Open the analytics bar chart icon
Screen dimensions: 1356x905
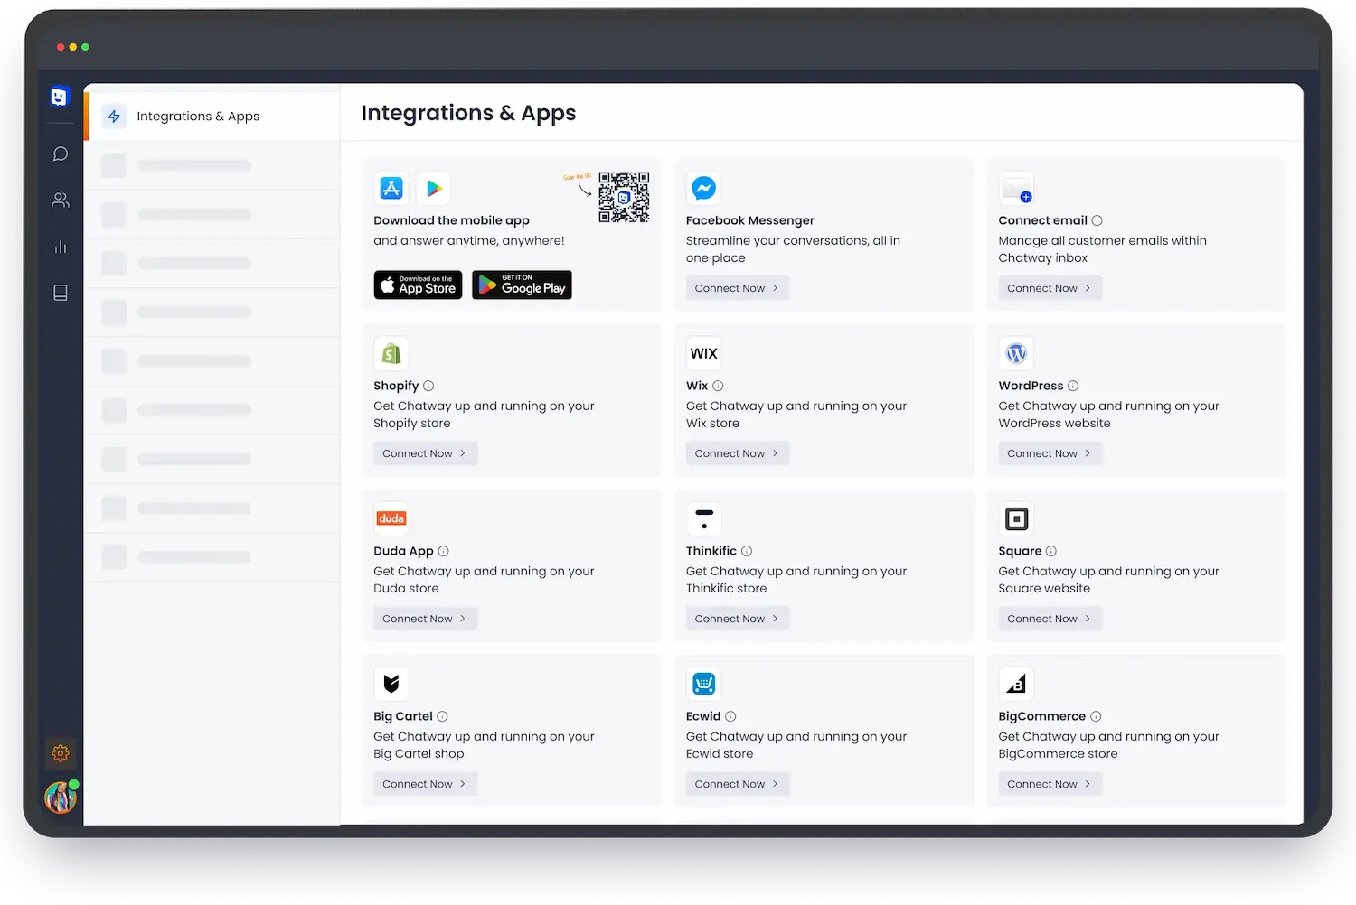pyautogui.click(x=61, y=247)
